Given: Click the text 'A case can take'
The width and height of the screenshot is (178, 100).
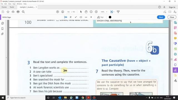Looking at the screenshot, I should (42, 72).
